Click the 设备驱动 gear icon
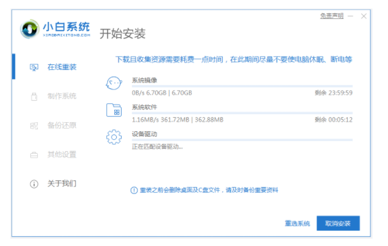388x246 pixels. point(114,137)
